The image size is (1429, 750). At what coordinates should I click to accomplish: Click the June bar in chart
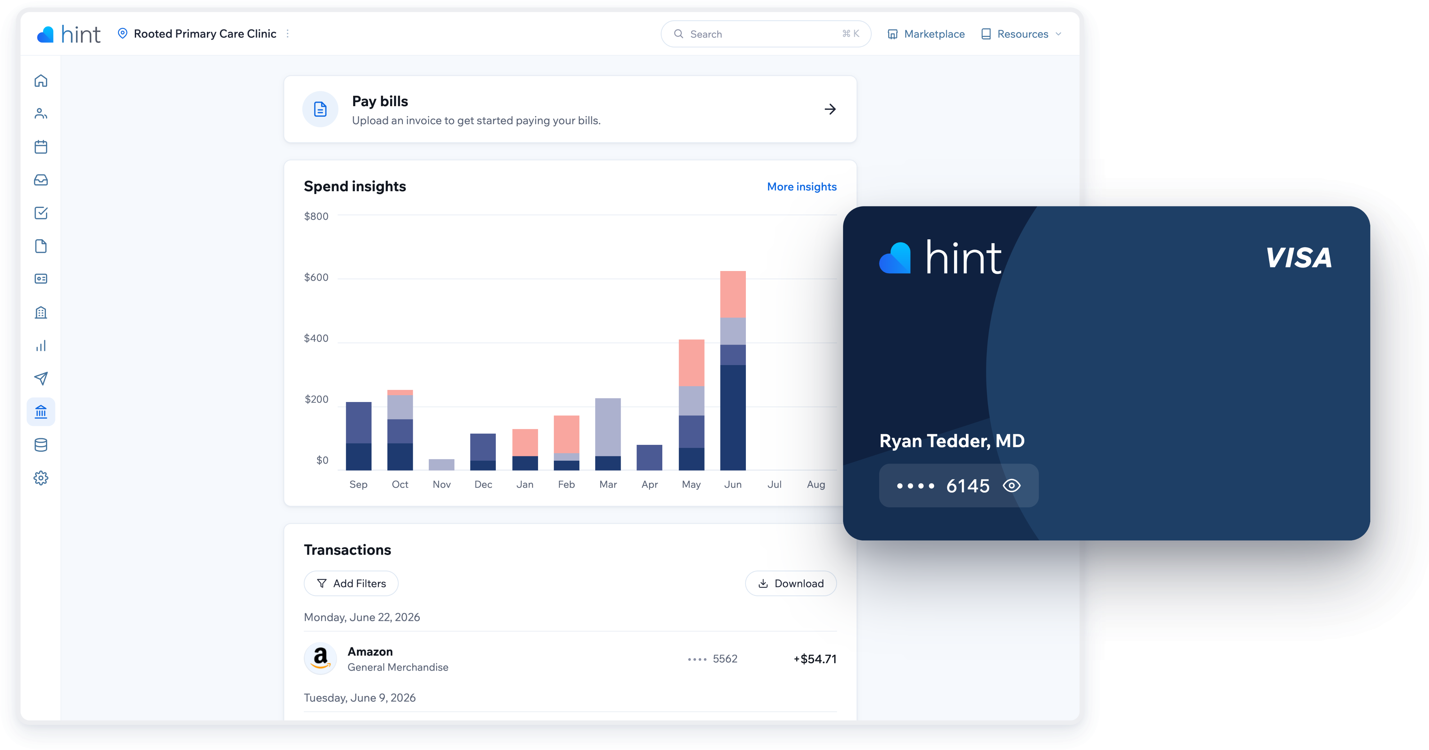click(733, 370)
